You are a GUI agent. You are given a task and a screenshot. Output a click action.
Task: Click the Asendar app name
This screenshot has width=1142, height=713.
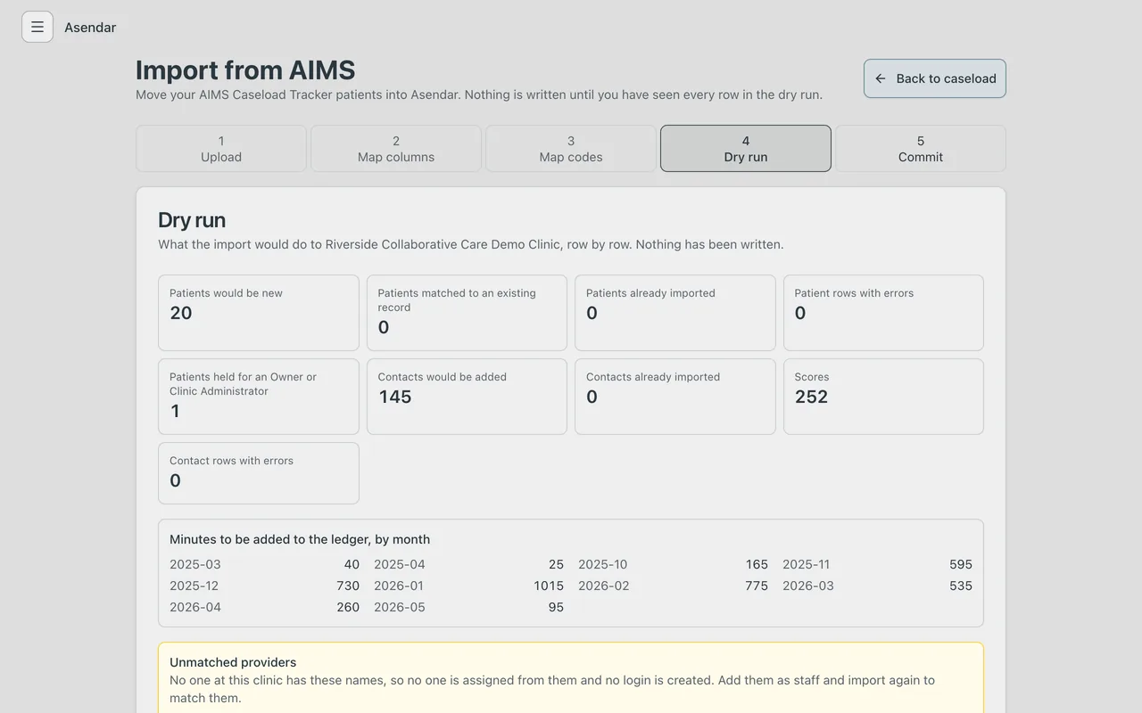(90, 28)
